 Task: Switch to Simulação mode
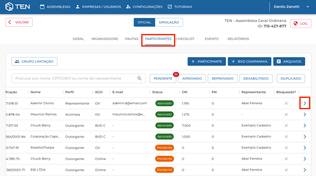point(169,22)
